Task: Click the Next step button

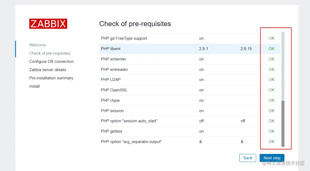Action: pyautogui.click(x=272, y=158)
